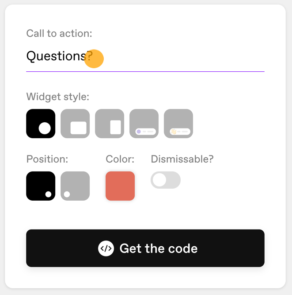Viewport: 292px width, 295px height.
Task: Click the Call to action label
Action: [x=59, y=33]
